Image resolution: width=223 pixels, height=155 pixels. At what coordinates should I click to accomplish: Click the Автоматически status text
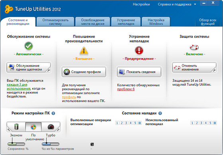[29, 54]
